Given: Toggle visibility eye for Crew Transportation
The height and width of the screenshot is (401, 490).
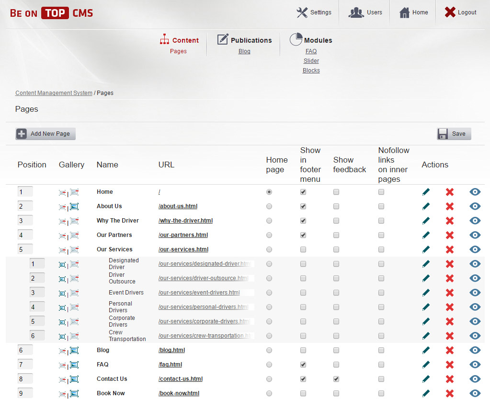Looking at the screenshot, I should (x=475, y=336).
